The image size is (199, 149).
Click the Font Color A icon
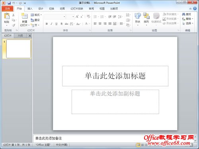pyautogui.click(x=86, y=24)
